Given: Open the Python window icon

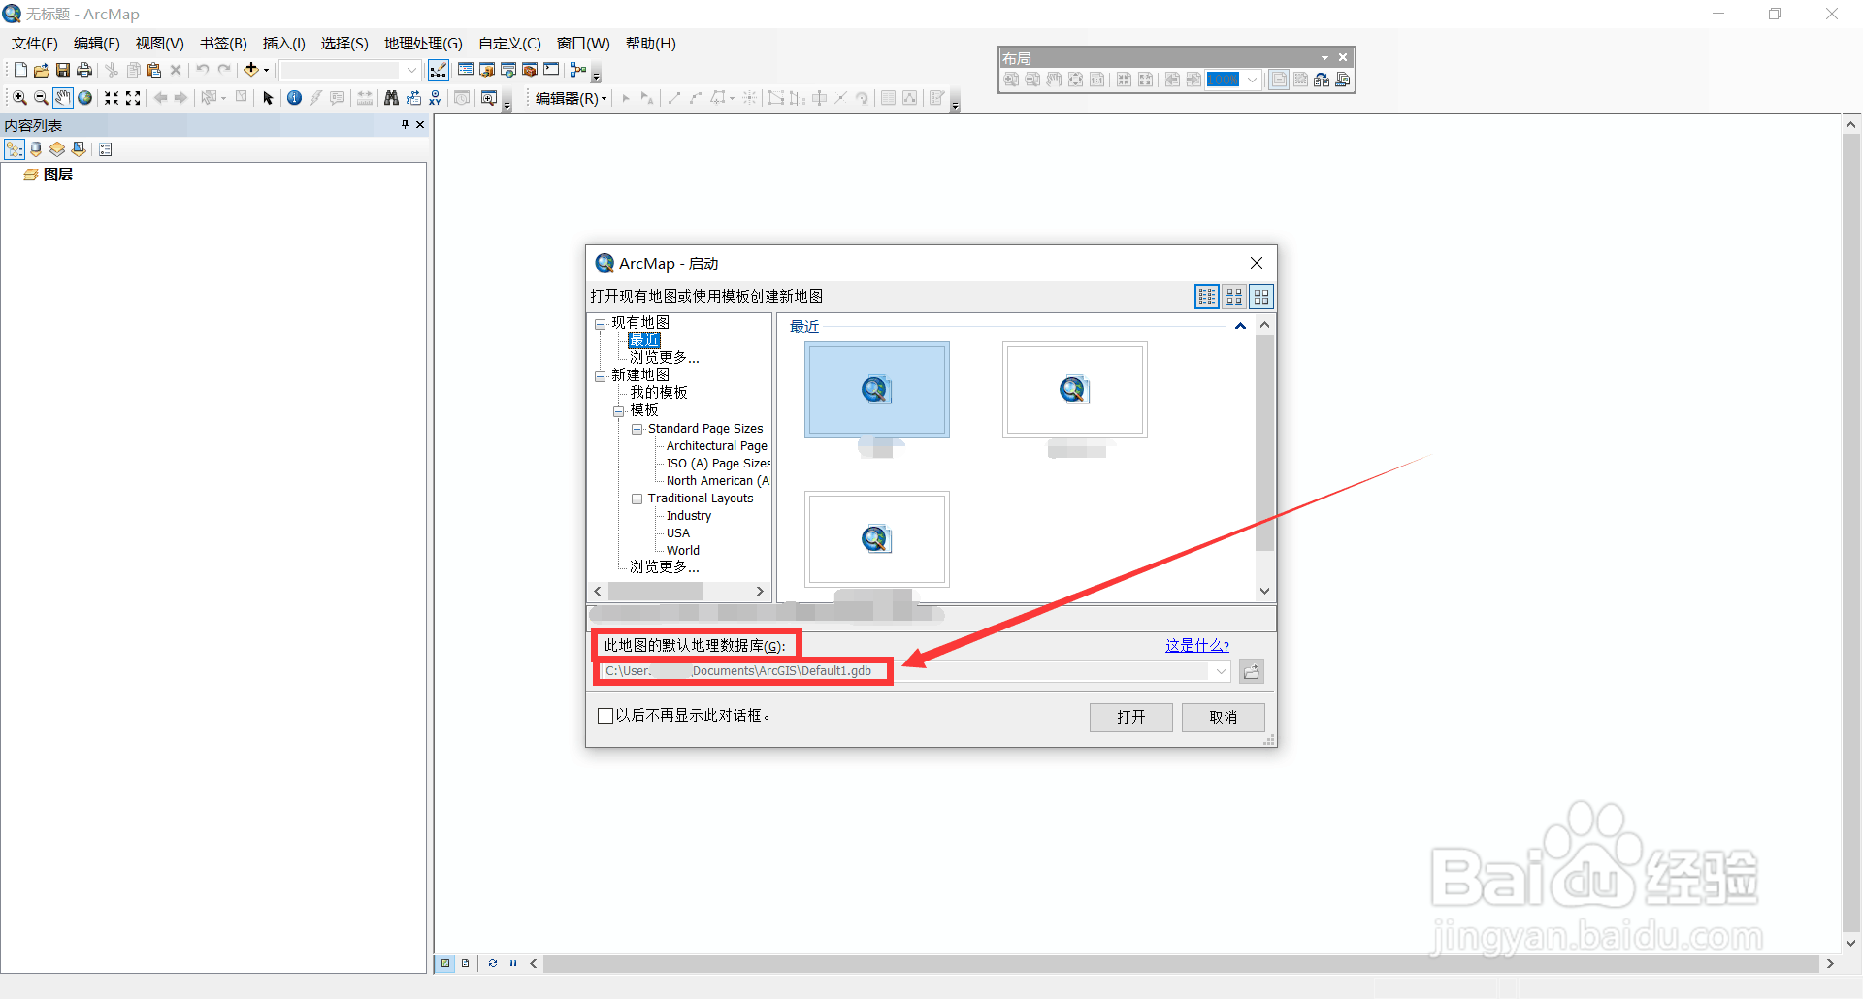Looking at the screenshot, I should click(551, 70).
